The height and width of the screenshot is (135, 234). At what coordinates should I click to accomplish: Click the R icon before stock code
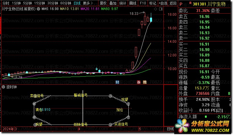190,3
